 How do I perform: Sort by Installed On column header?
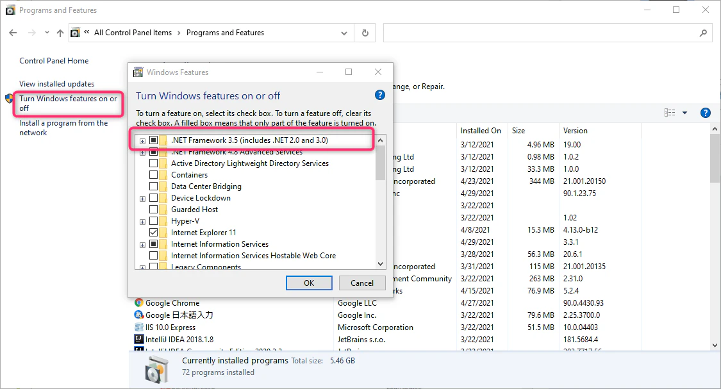(x=481, y=131)
